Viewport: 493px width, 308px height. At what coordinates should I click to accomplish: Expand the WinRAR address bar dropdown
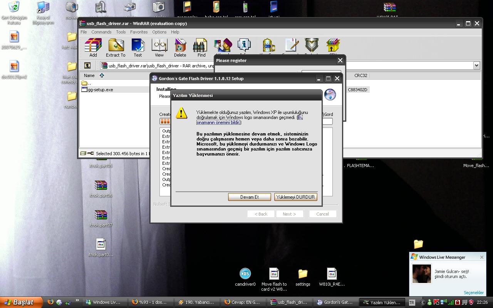(476, 65)
